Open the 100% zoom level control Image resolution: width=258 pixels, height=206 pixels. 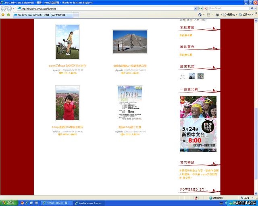click(x=245, y=198)
